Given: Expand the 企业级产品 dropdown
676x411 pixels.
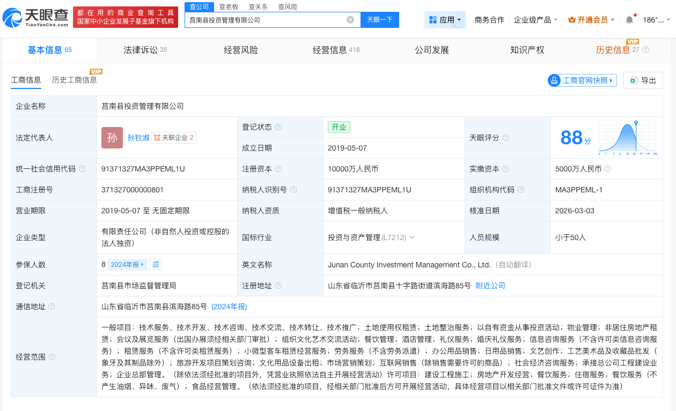Looking at the screenshot, I should 535,20.
